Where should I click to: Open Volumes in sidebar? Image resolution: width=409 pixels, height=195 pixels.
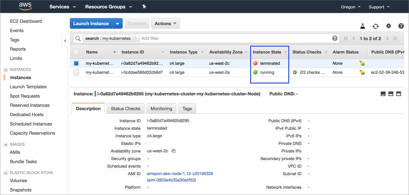(x=18, y=181)
